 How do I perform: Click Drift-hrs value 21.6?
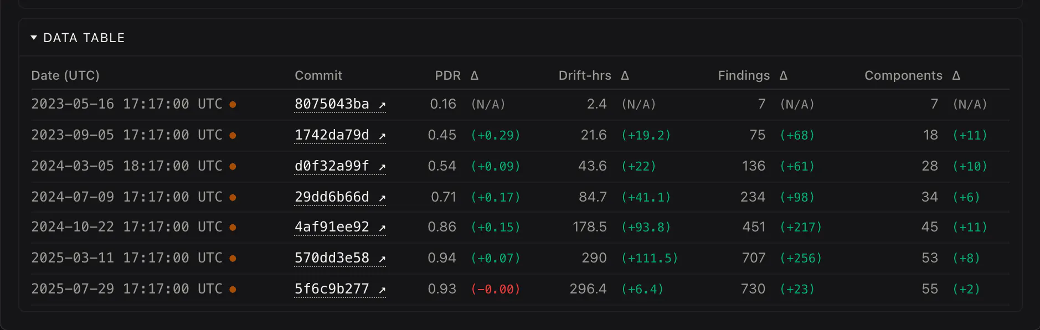594,135
